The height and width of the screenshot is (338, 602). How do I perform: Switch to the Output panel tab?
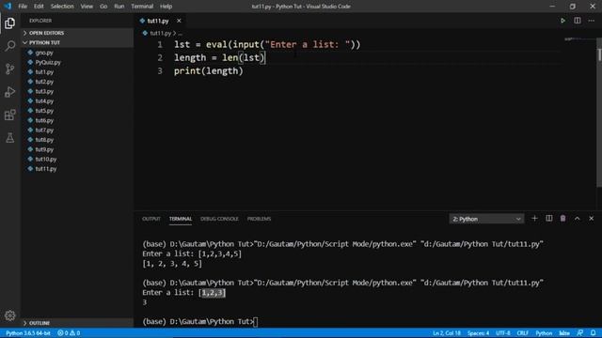point(151,219)
